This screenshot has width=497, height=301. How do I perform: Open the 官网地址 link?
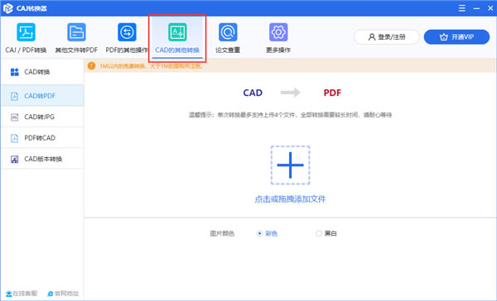click(x=63, y=294)
